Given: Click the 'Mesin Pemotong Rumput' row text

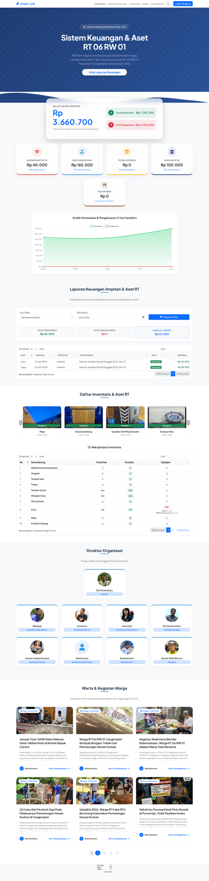Looking at the screenshot, I should click(x=44, y=468).
